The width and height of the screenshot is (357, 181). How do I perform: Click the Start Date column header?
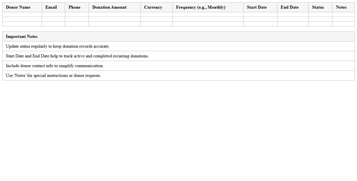pos(257,7)
